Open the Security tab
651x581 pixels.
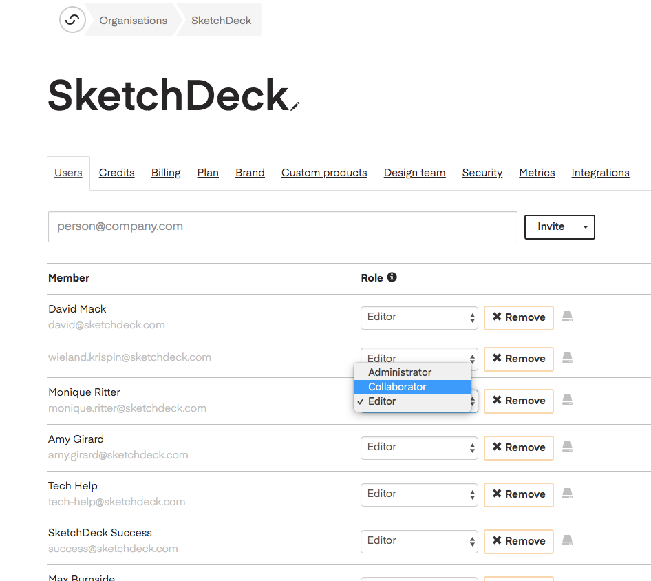tap(482, 173)
